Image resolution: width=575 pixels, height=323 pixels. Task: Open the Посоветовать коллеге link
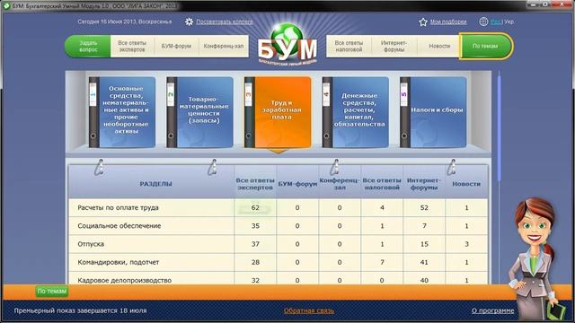tap(225, 22)
